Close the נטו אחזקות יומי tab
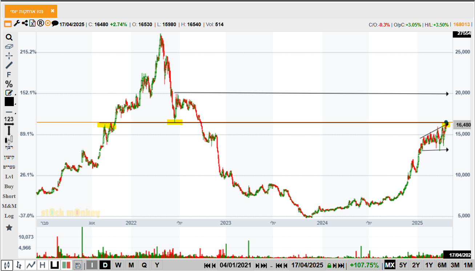 [52, 11]
